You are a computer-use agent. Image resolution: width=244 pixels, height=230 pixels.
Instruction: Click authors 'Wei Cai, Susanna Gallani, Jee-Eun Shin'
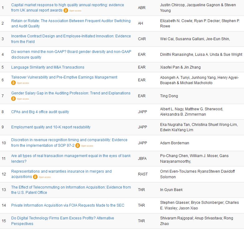tap(195, 39)
